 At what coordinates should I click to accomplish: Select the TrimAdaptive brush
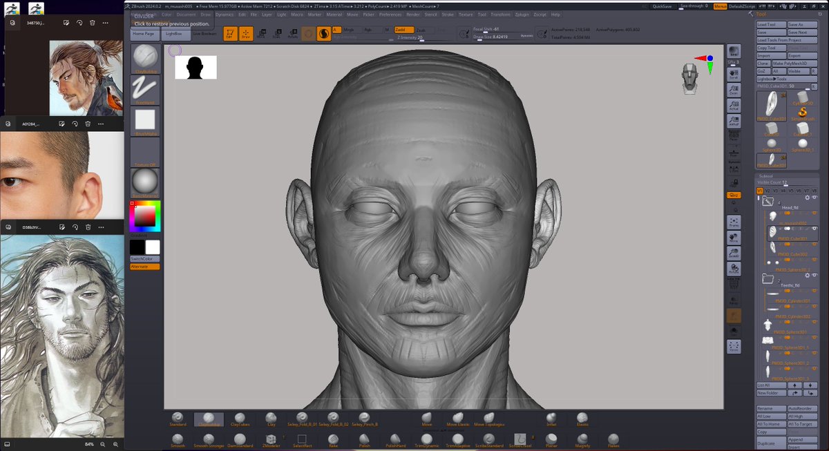pyautogui.click(x=457, y=441)
